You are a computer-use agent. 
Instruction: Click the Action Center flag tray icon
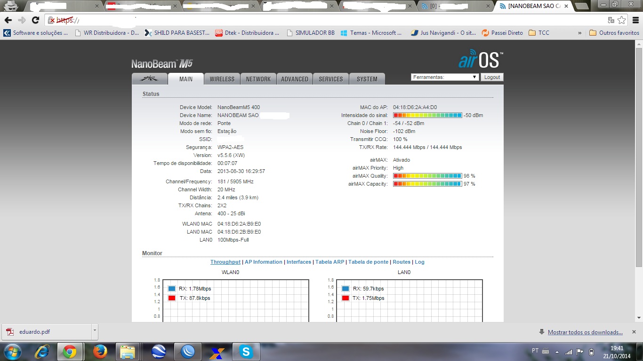point(580,352)
